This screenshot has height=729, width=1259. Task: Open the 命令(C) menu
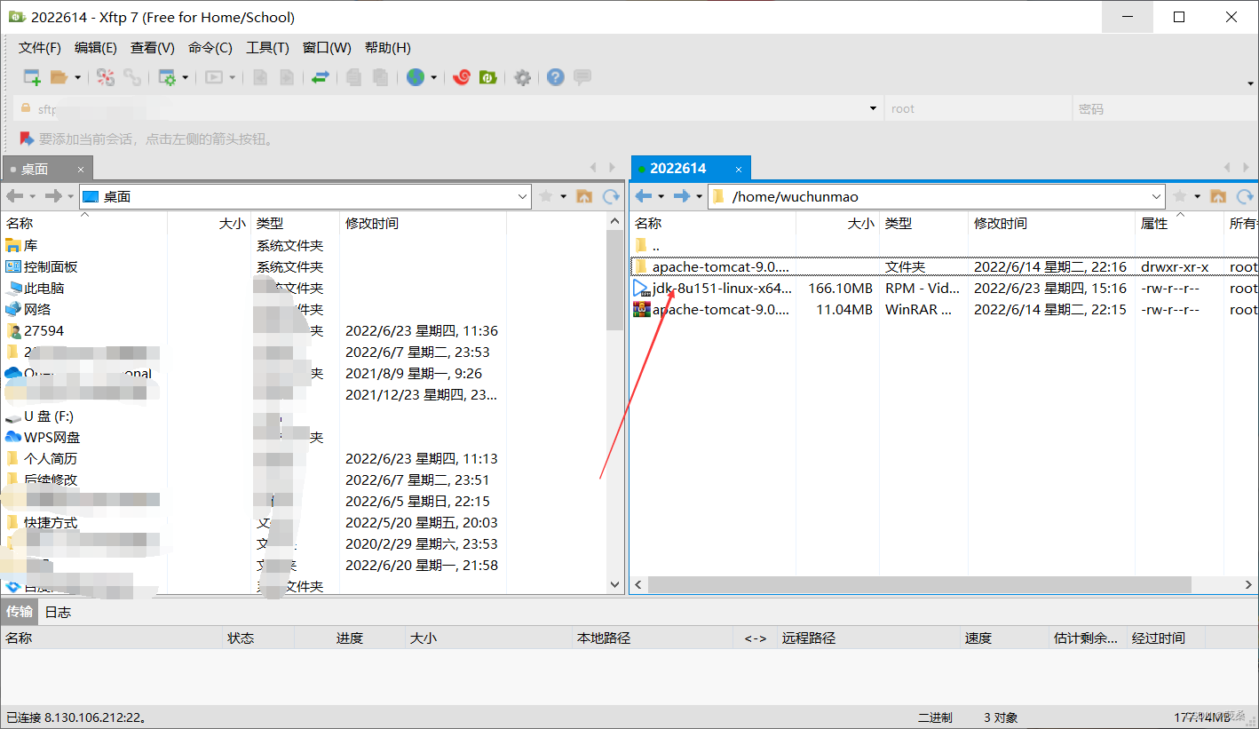pyautogui.click(x=210, y=48)
